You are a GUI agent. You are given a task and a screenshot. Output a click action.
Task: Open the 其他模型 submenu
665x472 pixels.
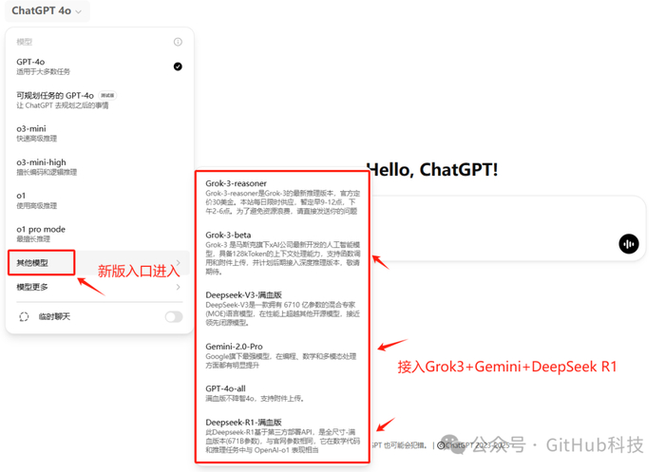(99, 263)
